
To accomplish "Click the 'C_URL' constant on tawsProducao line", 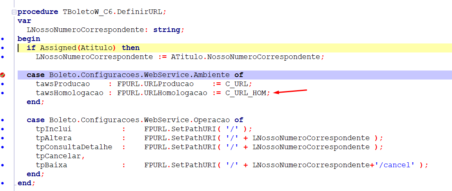I will click(x=236, y=84).
